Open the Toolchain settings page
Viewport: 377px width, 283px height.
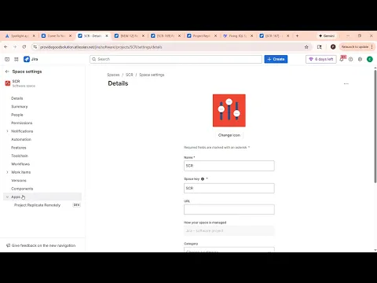[20, 156]
